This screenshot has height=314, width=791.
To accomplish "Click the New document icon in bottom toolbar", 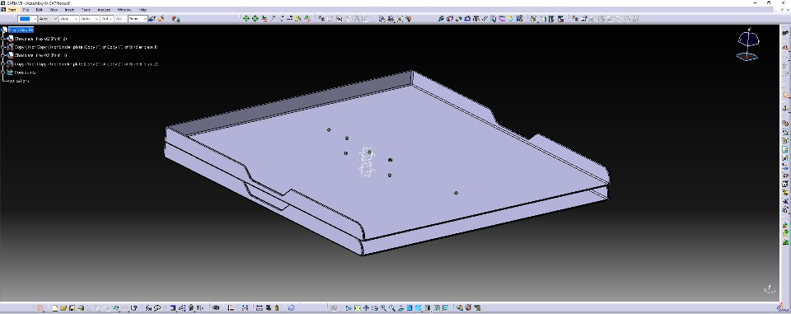I will pos(55,307).
